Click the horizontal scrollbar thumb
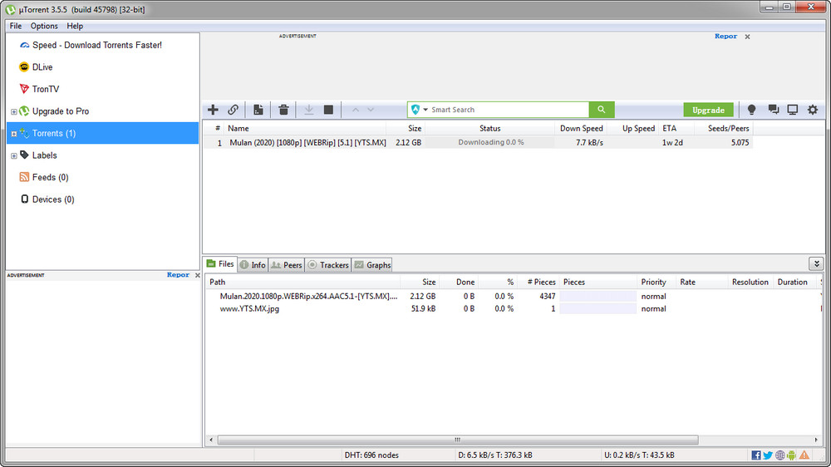 click(458, 440)
